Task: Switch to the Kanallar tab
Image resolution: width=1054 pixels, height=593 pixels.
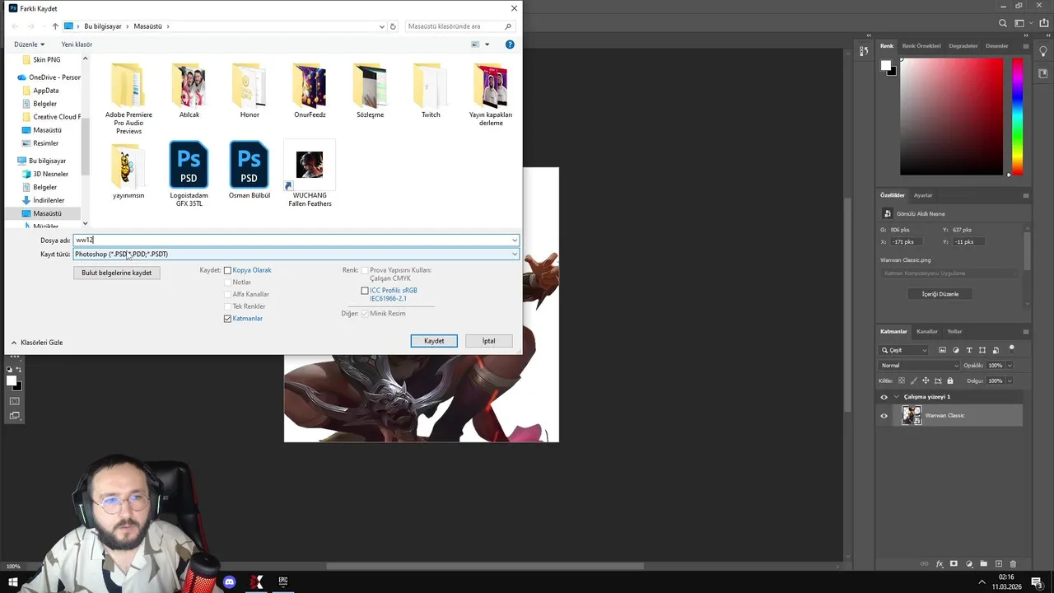Action: pyautogui.click(x=927, y=332)
